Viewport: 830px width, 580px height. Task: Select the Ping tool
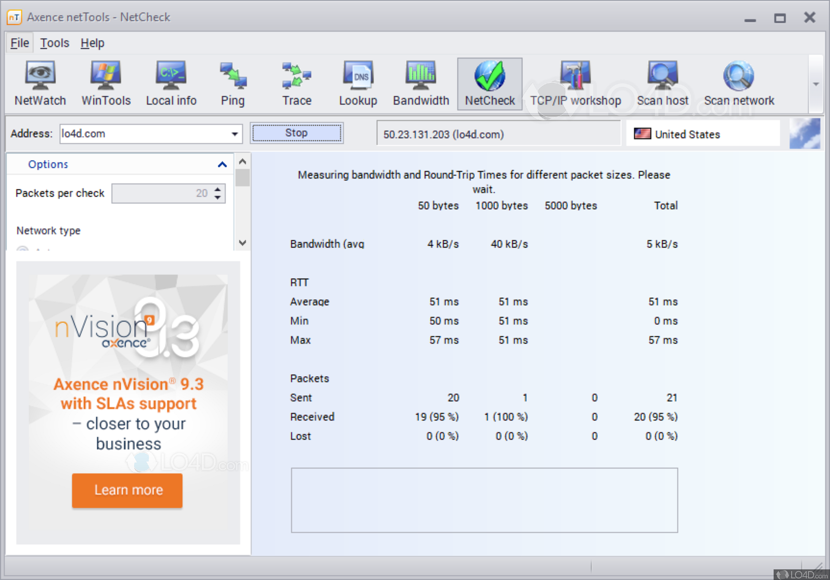pos(232,83)
